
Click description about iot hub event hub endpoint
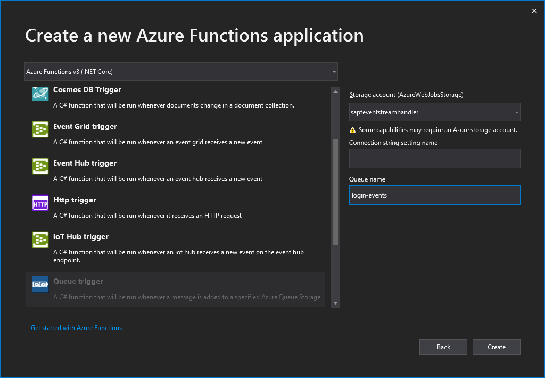pyautogui.click(x=179, y=256)
